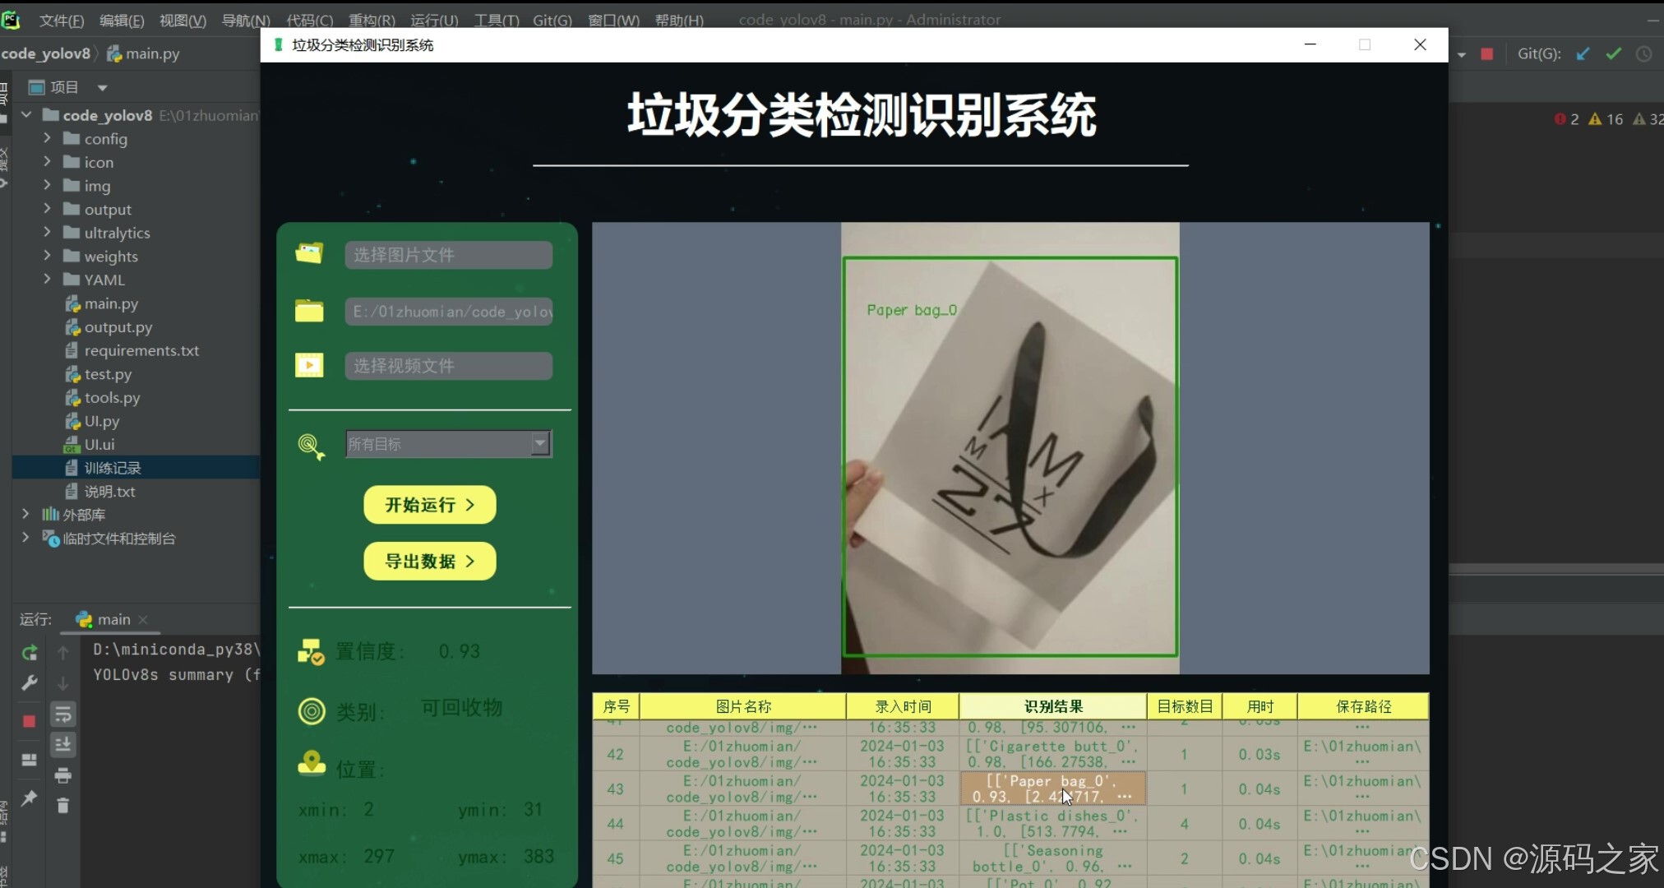Image resolution: width=1664 pixels, height=888 pixels.
Task: Click the select video file icon
Action: click(309, 365)
